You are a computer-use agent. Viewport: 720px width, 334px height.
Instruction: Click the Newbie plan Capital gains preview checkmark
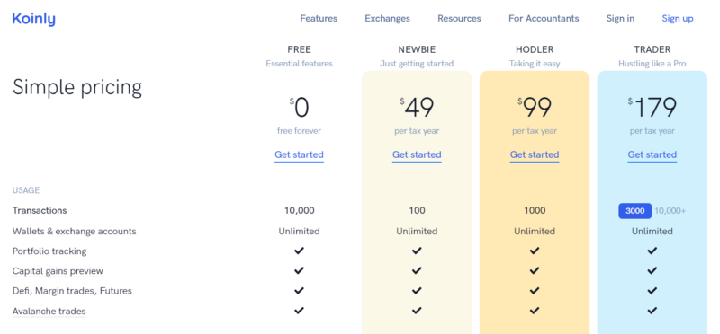[417, 271]
